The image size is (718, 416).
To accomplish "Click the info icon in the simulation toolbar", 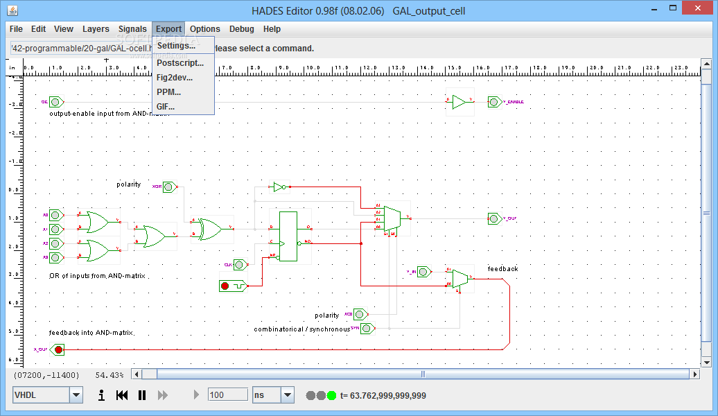I will 101,395.
